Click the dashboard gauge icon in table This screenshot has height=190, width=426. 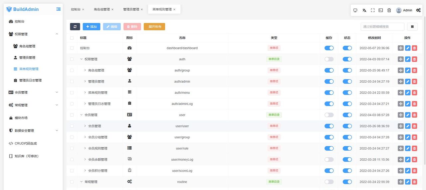pos(129,48)
